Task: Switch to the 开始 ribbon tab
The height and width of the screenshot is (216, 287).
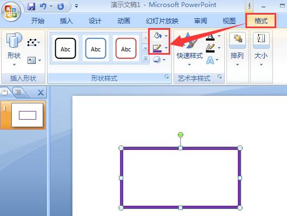Action: pos(38,21)
